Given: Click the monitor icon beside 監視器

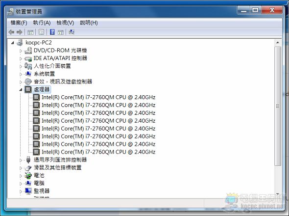Looking at the screenshot, I should point(28,191).
